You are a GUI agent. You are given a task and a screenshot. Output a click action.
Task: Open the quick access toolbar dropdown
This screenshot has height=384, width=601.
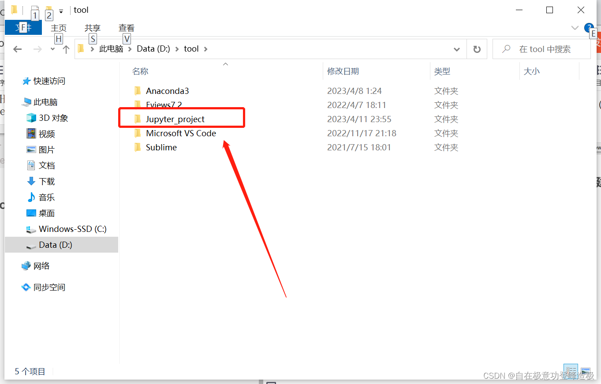(61, 11)
